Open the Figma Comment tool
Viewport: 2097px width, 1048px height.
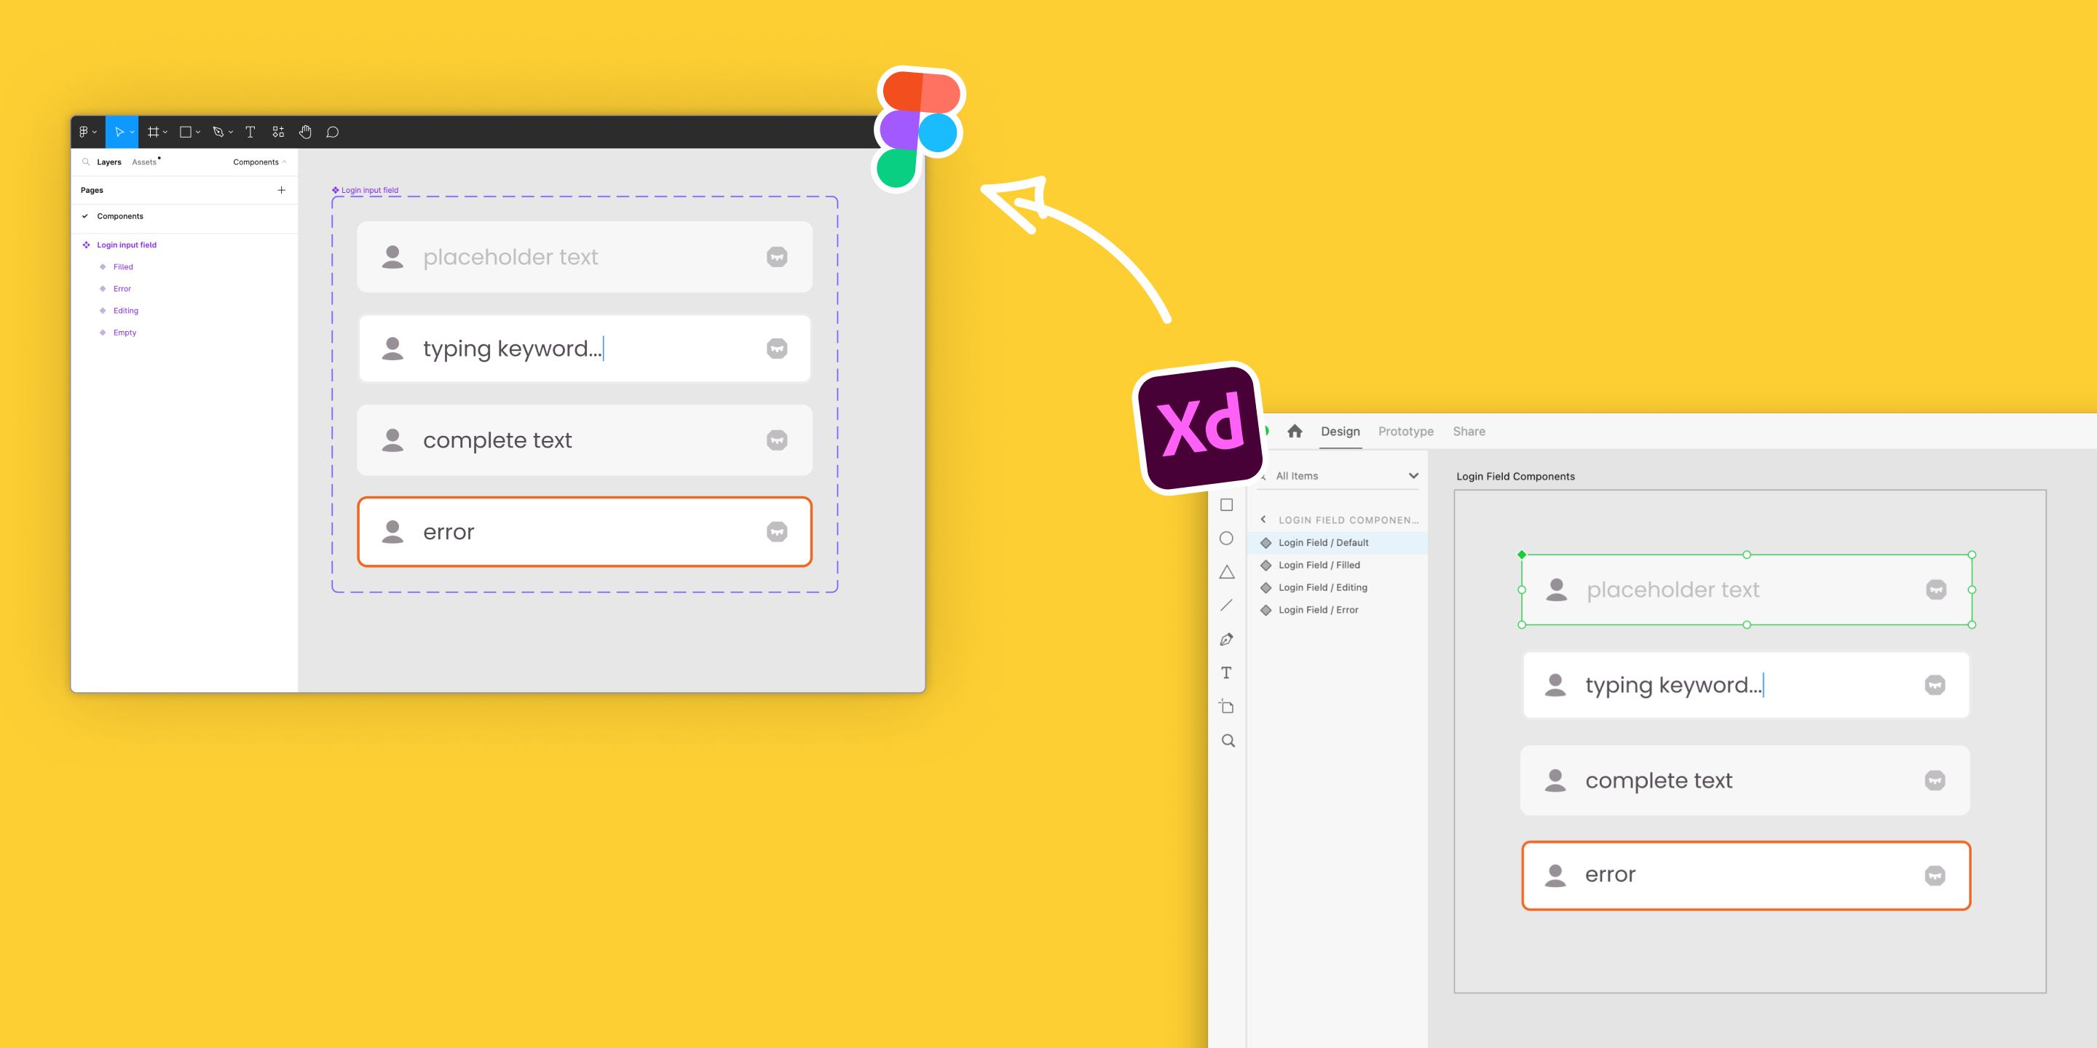(x=332, y=132)
